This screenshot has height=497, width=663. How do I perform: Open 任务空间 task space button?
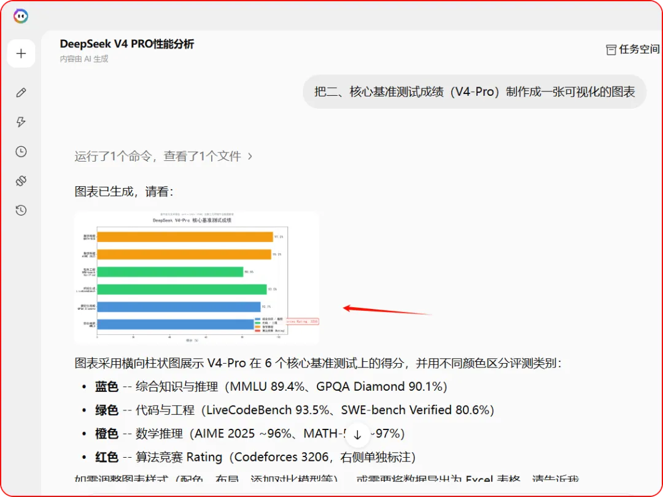coord(632,50)
